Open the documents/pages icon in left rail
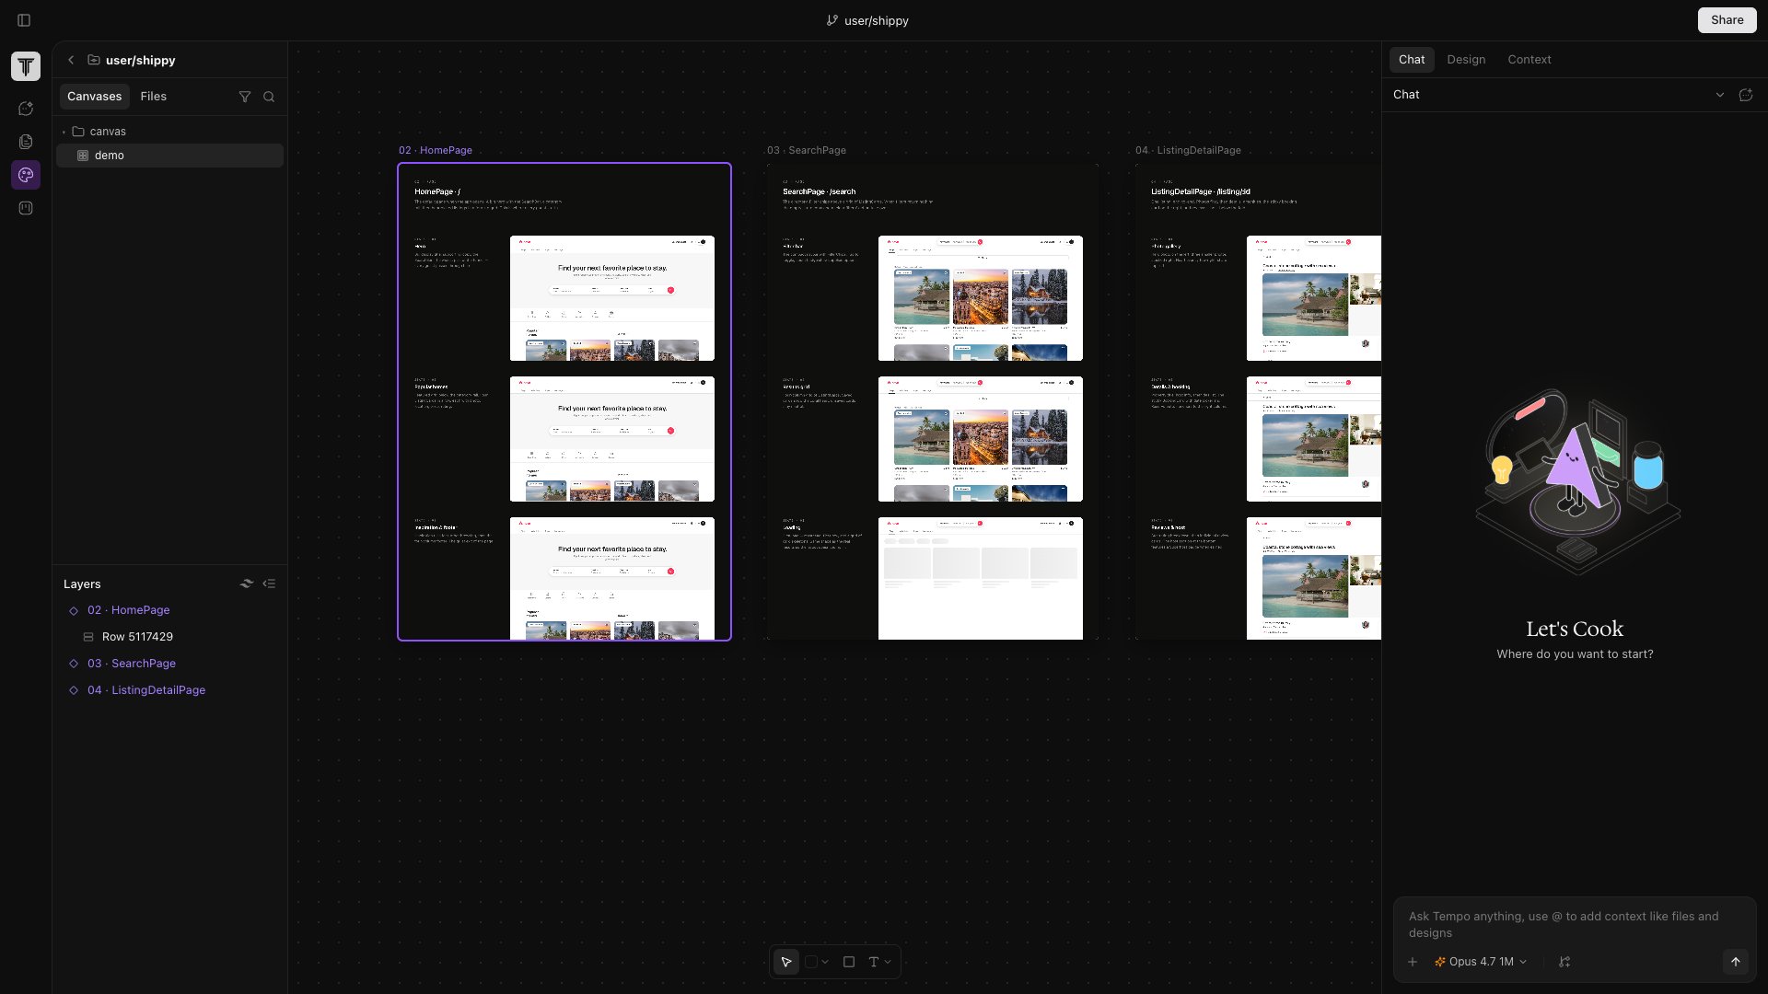 pyautogui.click(x=26, y=142)
